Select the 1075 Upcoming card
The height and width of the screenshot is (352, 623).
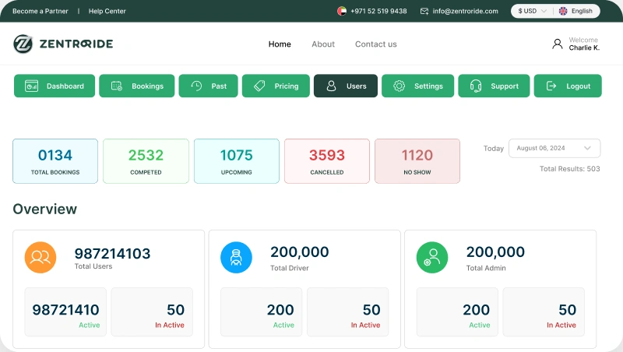(237, 161)
